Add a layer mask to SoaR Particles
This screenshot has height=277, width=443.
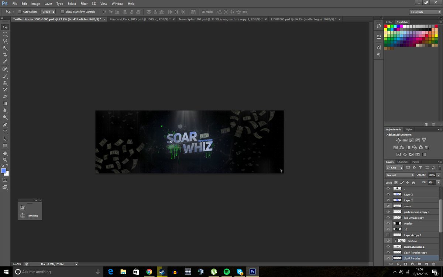pos(405,264)
